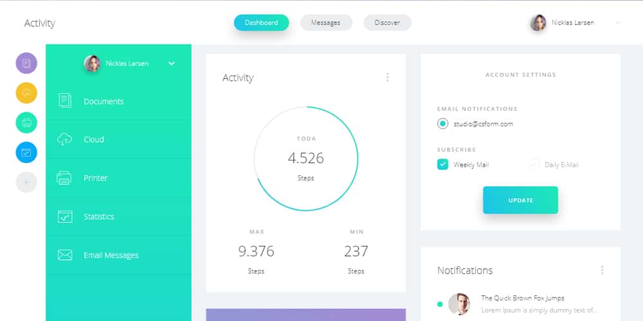This screenshot has width=643, height=321.
Task: Click the avatar in the green sidebar
Action: [92, 64]
